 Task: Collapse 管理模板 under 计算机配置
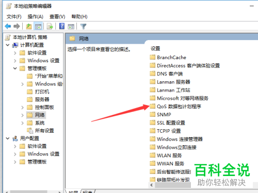pyautogui.click(x=15, y=68)
